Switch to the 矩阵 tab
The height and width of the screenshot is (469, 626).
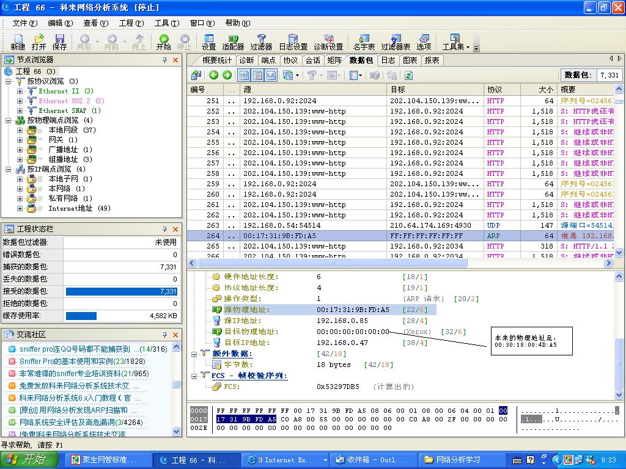pyautogui.click(x=334, y=60)
